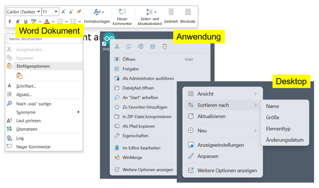Select An "Start" anheften entry
This screenshot has height=188, width=319.
pos(140,97)
